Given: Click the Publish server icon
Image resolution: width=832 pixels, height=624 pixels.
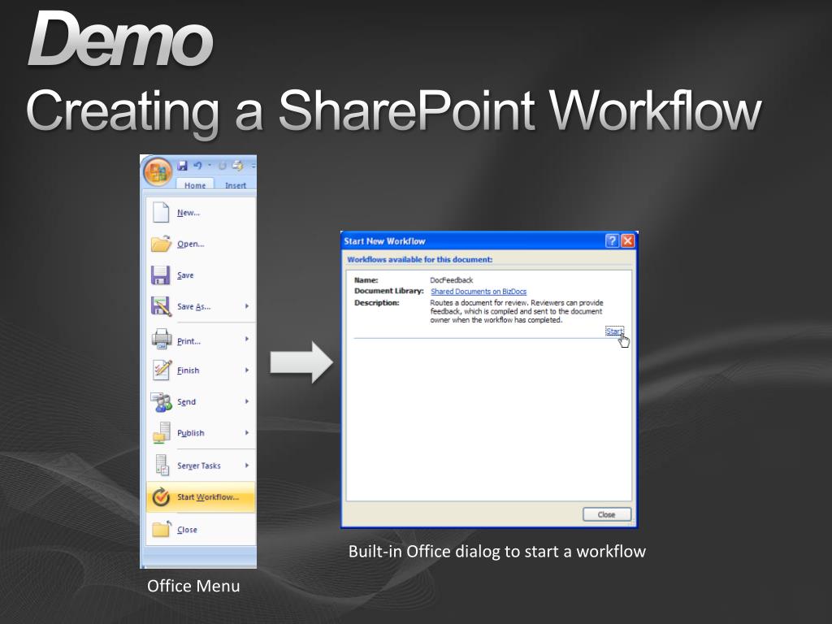Looking at the screenshot, I should pos(162,433).
